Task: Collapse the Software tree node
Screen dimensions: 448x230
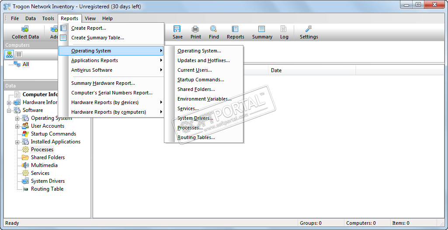Action: [x=9, y=110]
